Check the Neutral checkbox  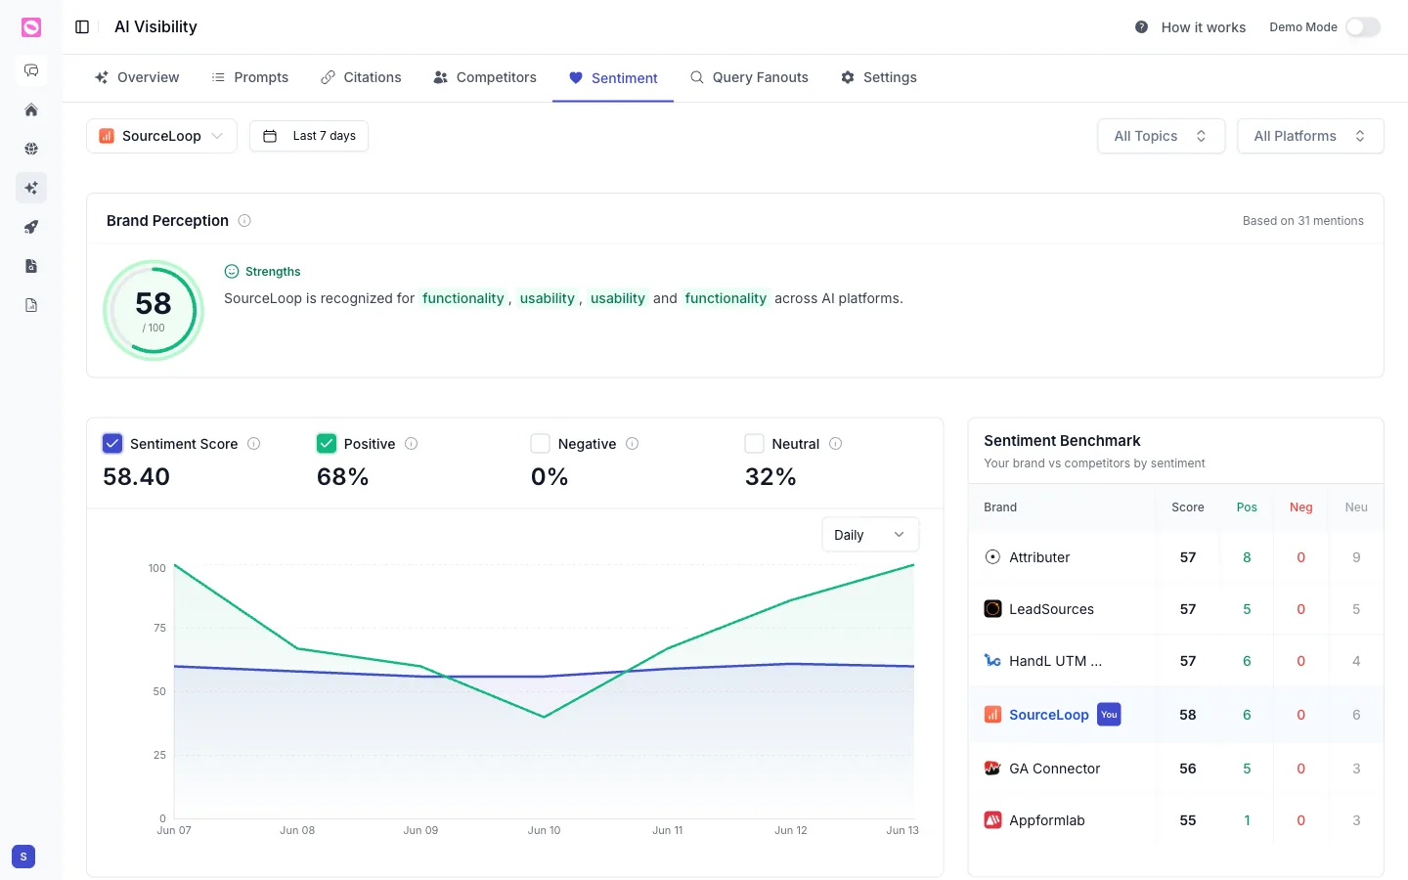(x=754, y=444)
